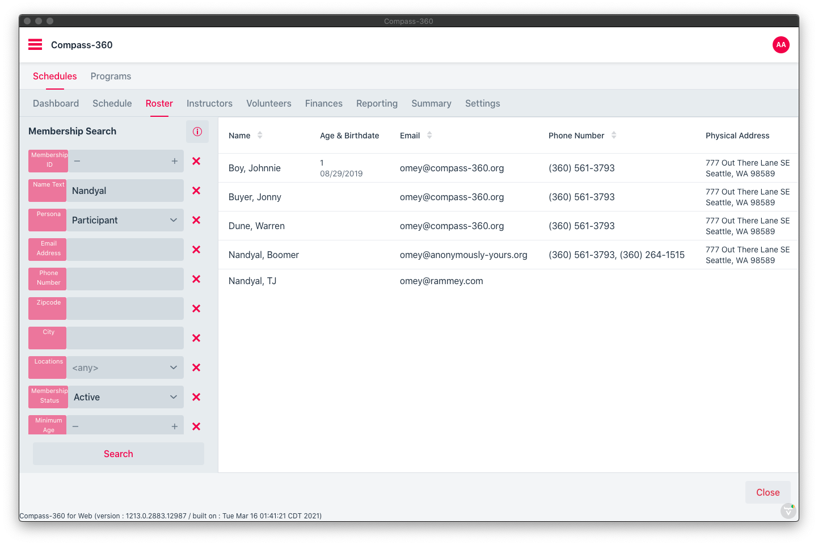Image resolution: width=818 pixels, height=545 pixels.
Task: Sort the roster by the Name column
Action: (x=260, y=135)
